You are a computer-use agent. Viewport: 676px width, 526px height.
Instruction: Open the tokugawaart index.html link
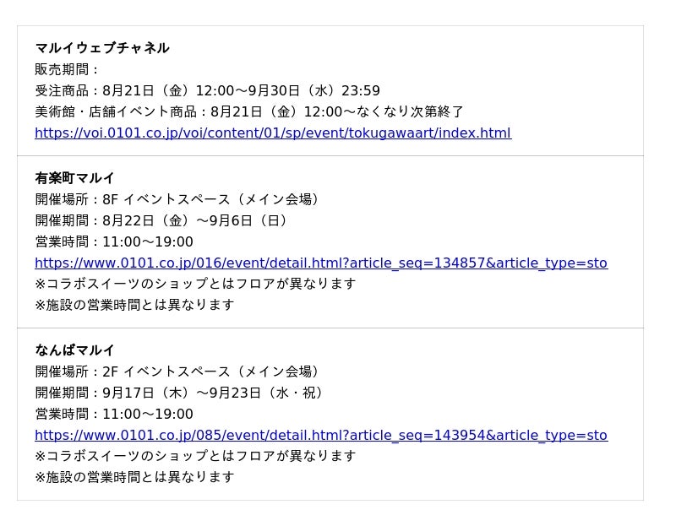273,133
